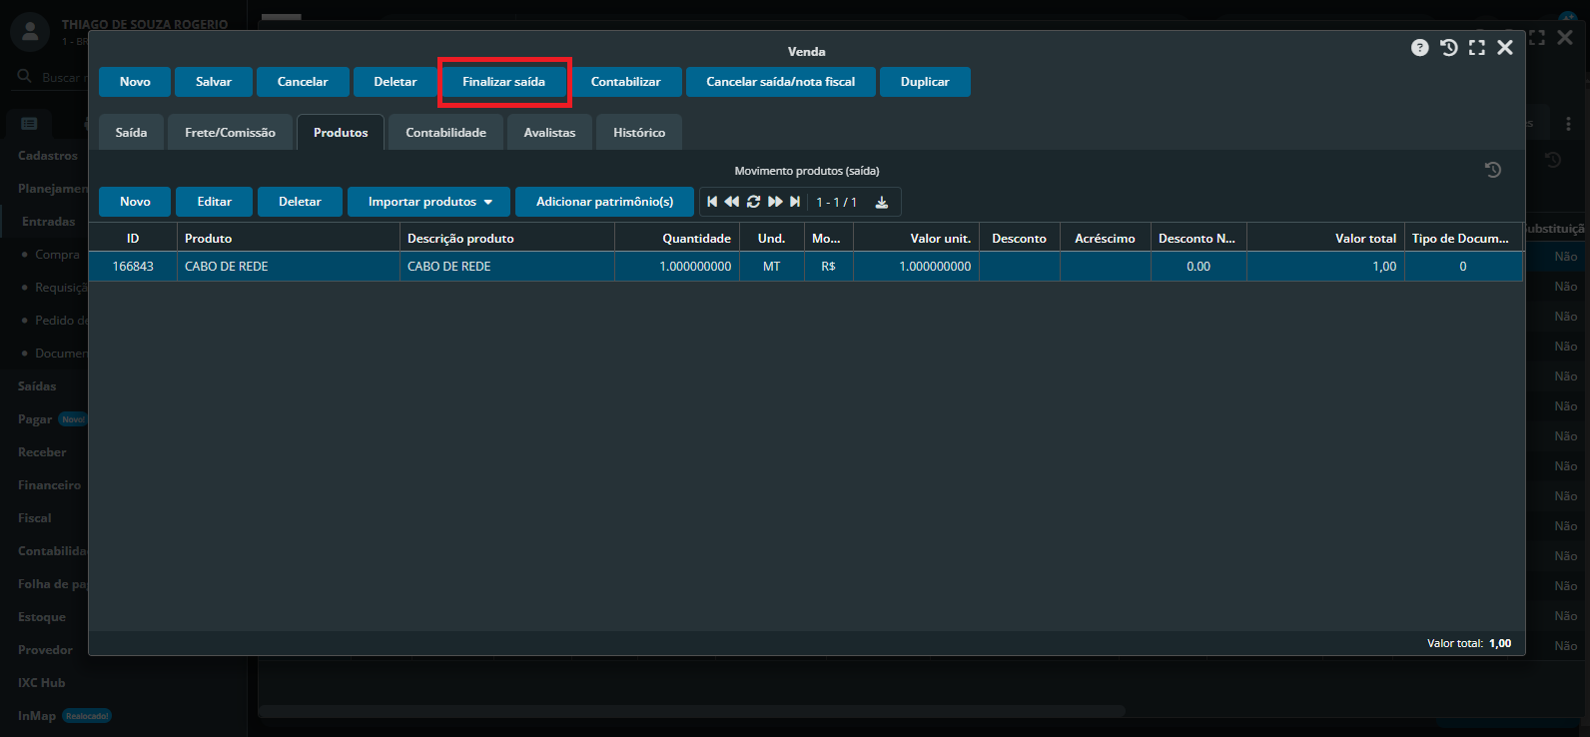Switch to the Frete/Comissão tab
The width and height of the screenshot is (1590, 737).
pyautogui.click(x=230, y=133)
